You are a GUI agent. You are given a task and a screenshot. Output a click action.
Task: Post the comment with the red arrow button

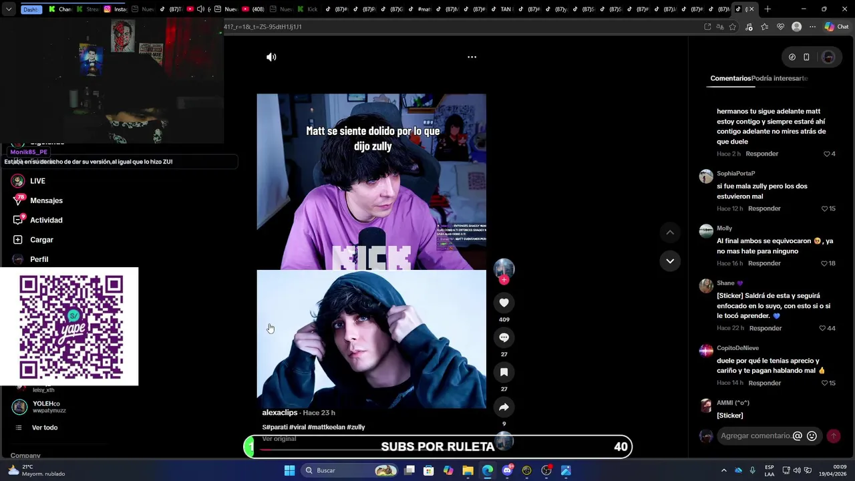833,436
